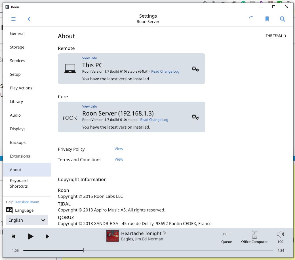The image size is (295, 260).
Task: Open the General settings tab
Action: [27, 33]
